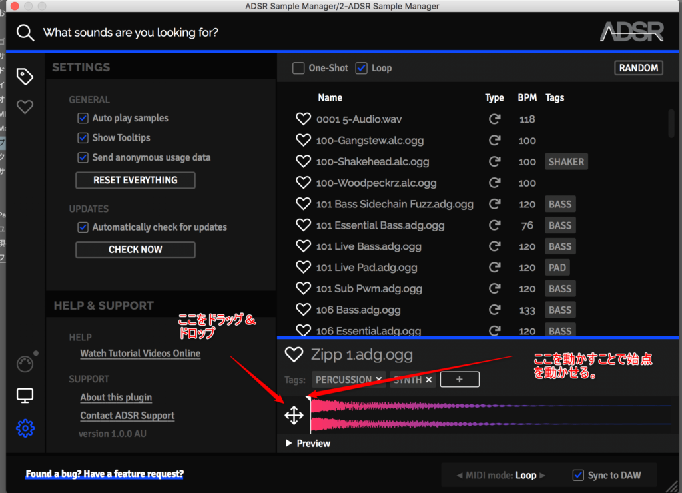Expand the Preview disclosure triangle
This screenshot has height=493, width=682.
tap(288, 444)
